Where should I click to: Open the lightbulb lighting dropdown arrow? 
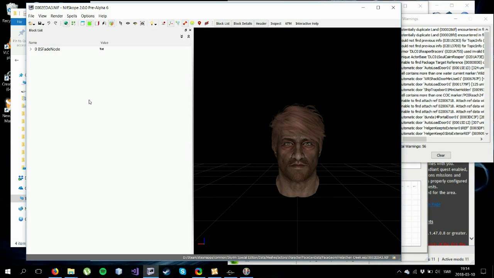tap(156, 24)
